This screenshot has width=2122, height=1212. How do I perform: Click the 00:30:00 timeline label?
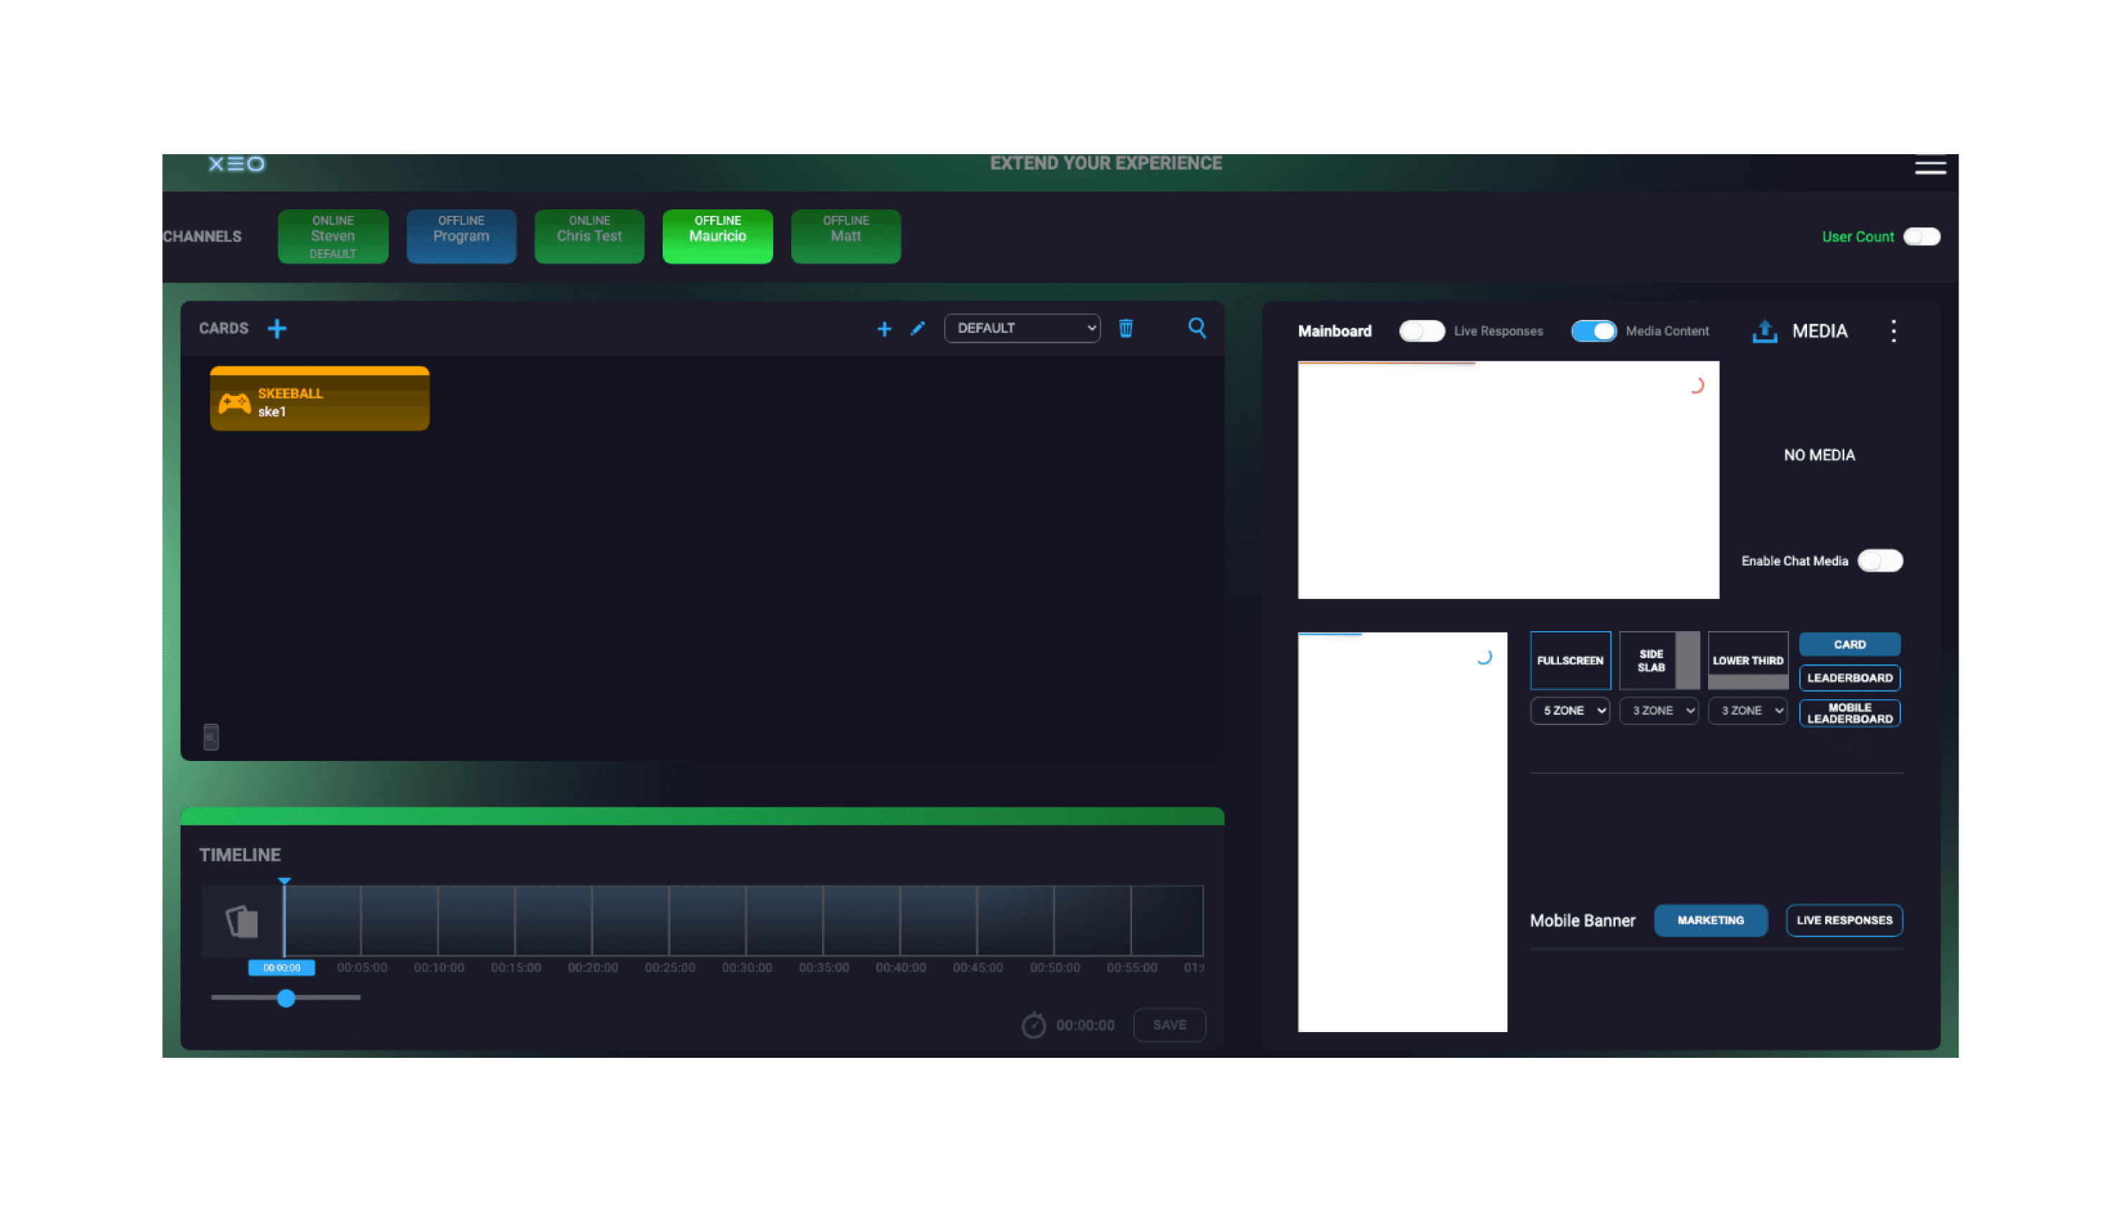click(x=747, y=967)
